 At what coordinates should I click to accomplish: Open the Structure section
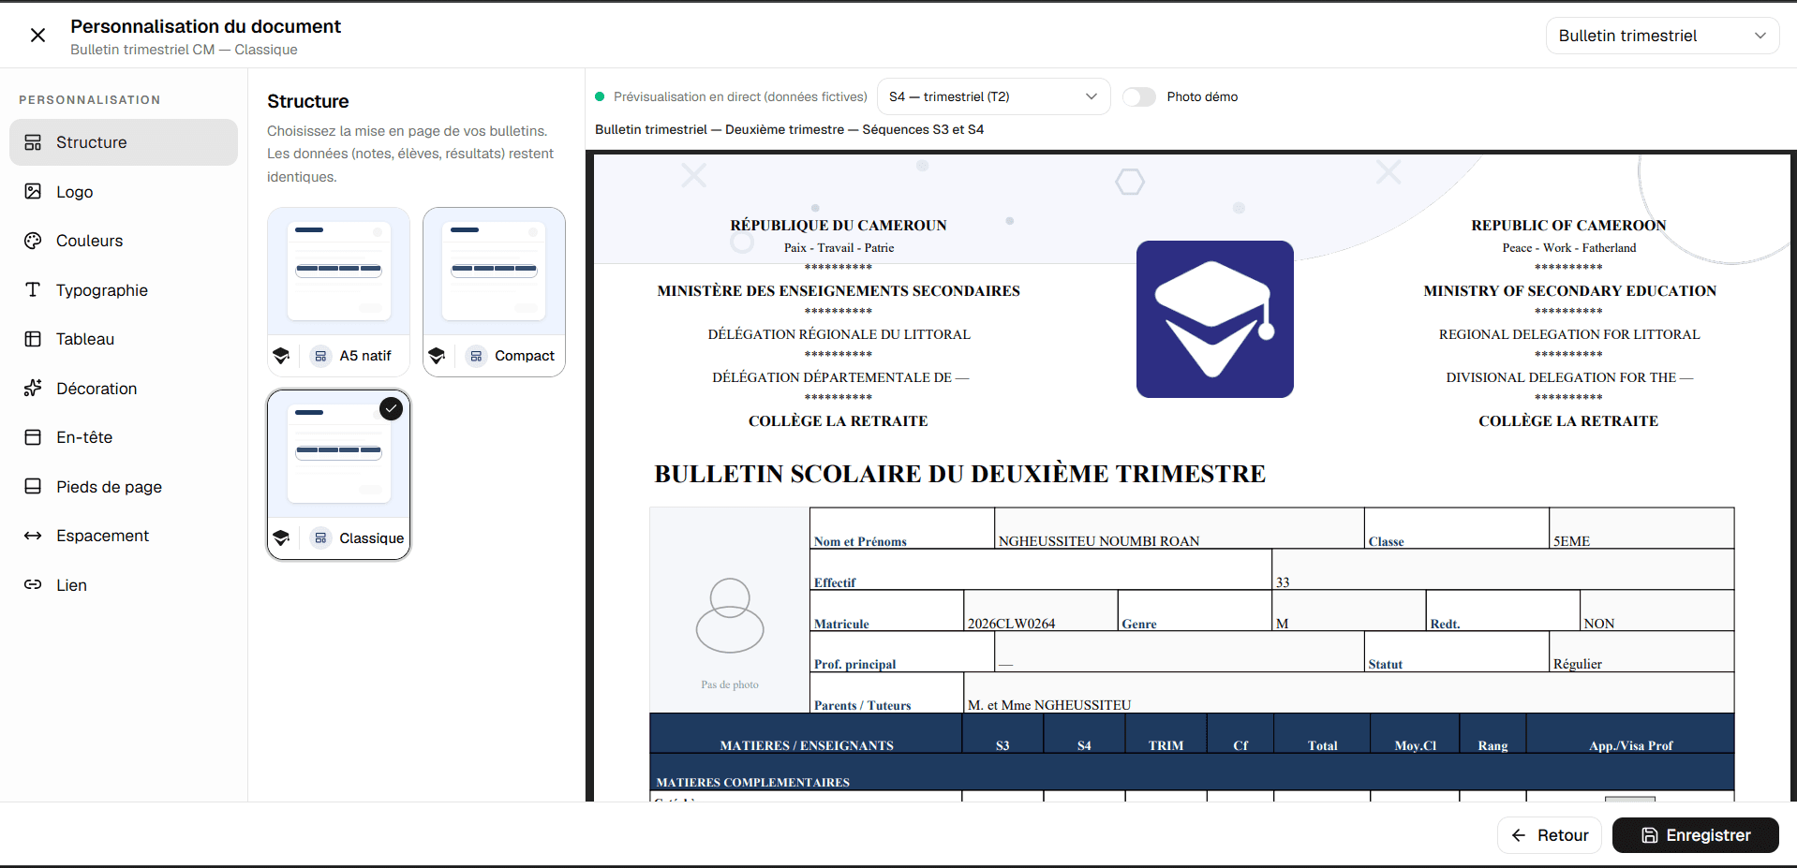point(124,142)
